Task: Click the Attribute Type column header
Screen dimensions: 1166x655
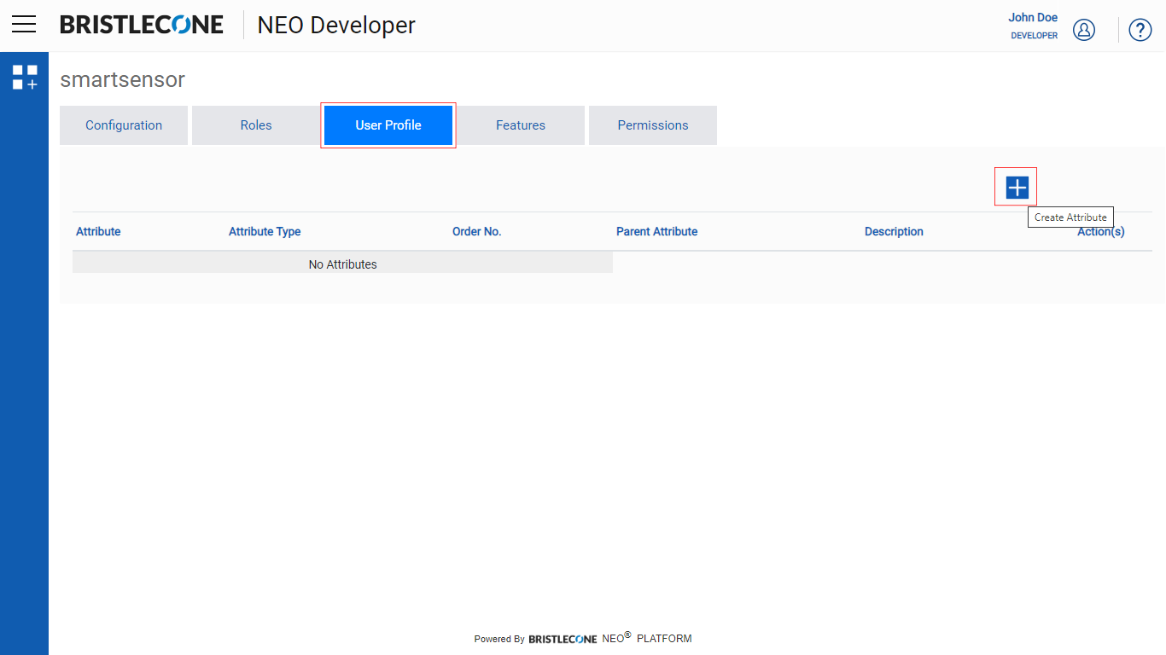Action: click(x=265, y=231)
